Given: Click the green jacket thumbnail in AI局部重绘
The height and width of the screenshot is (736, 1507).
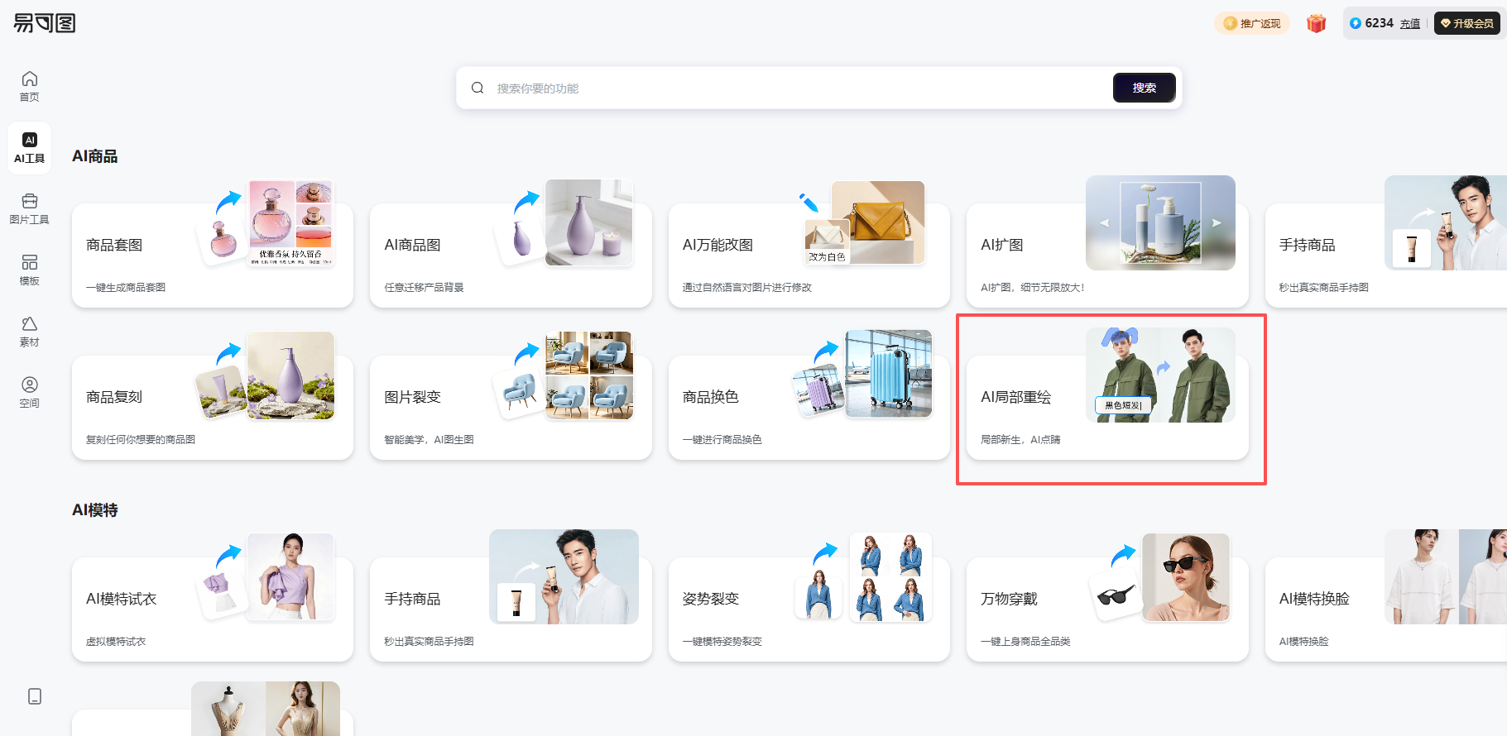Looking at the screenshot, I should coord(1160,375).
